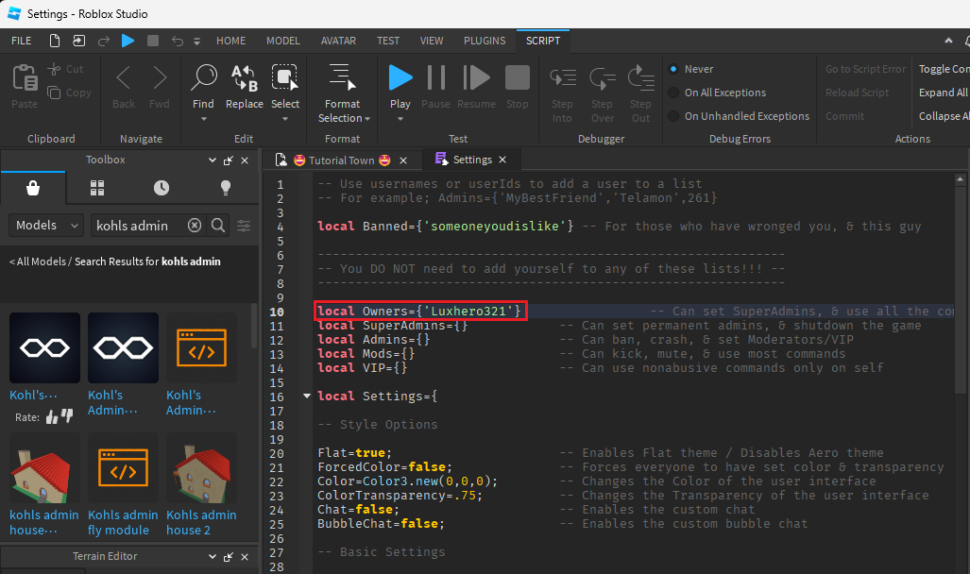Switch to the Tutorial Town tab
Image resolution: width=970 pixels, height=574 pixels.
click(342, 160)
